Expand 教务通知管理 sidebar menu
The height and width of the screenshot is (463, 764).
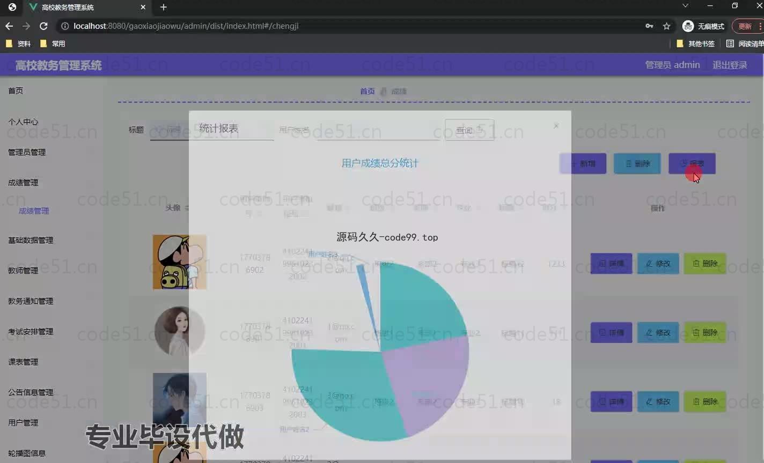[31, 301]
